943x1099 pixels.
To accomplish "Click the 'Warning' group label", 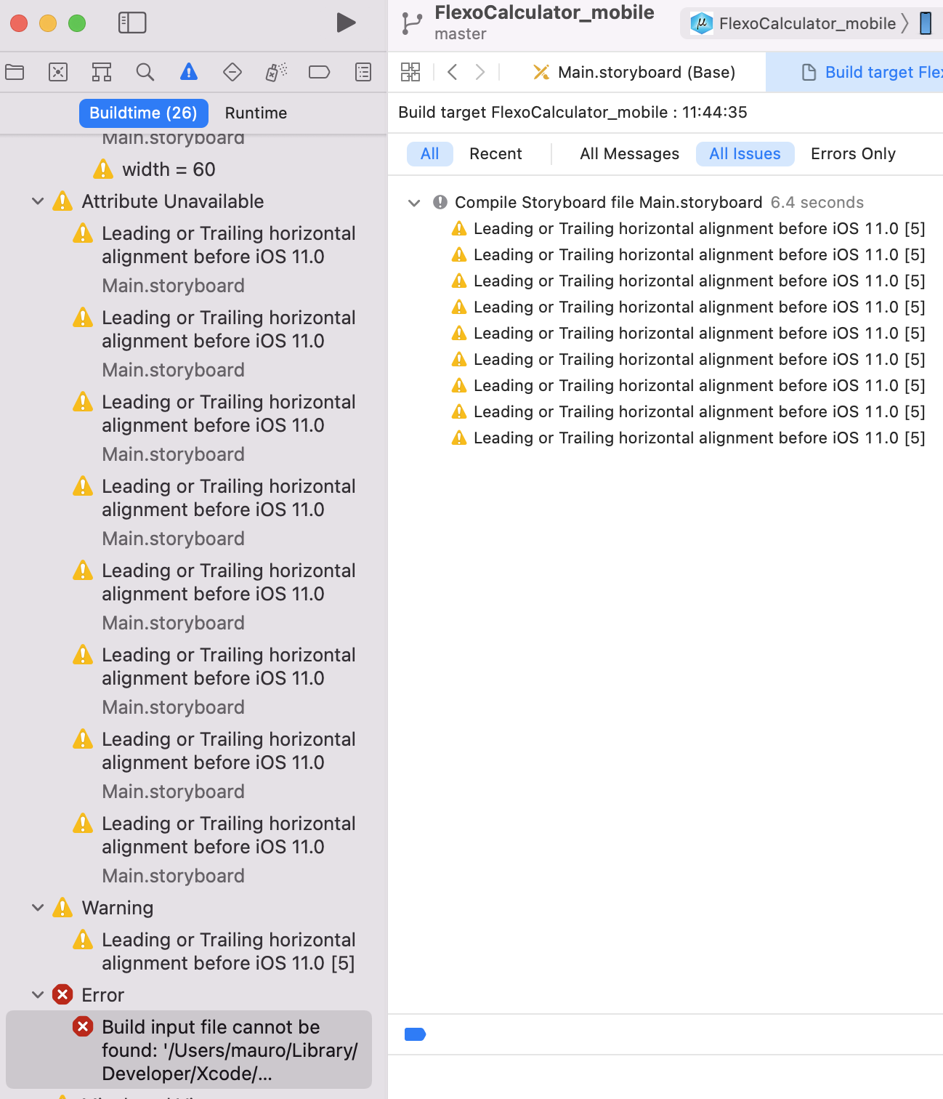I will 118,908.
